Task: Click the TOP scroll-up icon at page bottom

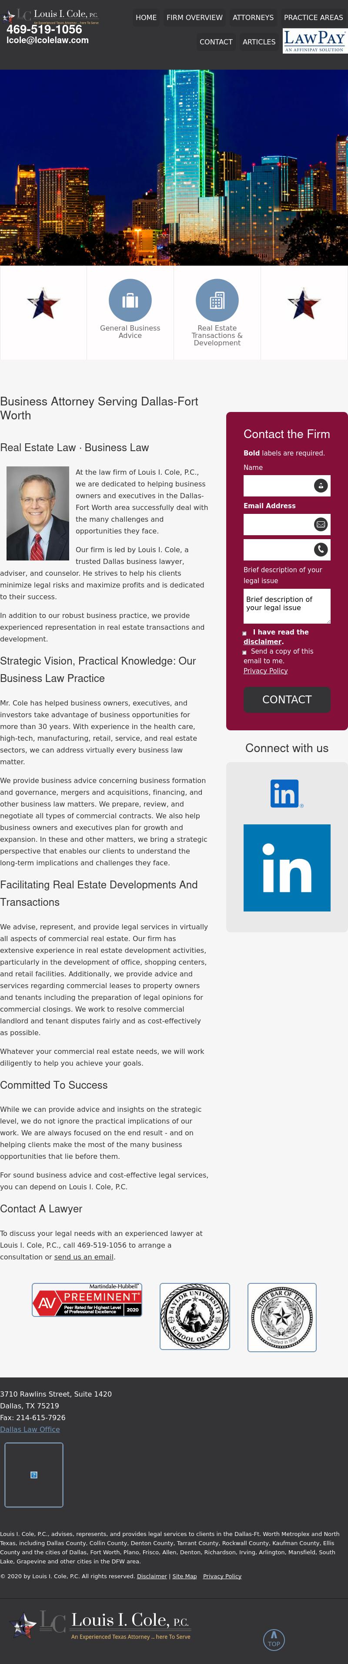Action: (274, 1639)
